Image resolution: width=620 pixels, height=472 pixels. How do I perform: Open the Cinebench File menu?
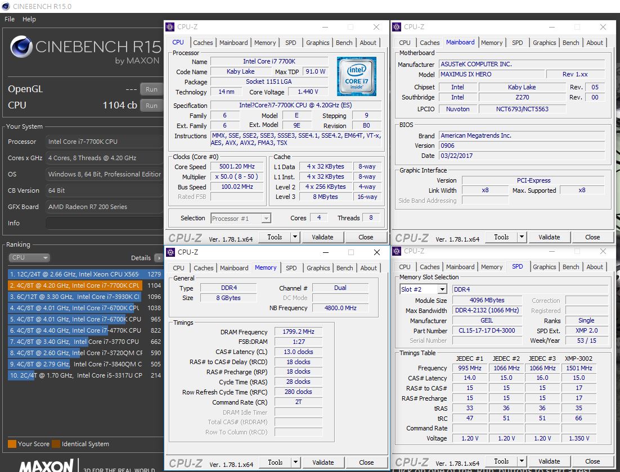10,19
